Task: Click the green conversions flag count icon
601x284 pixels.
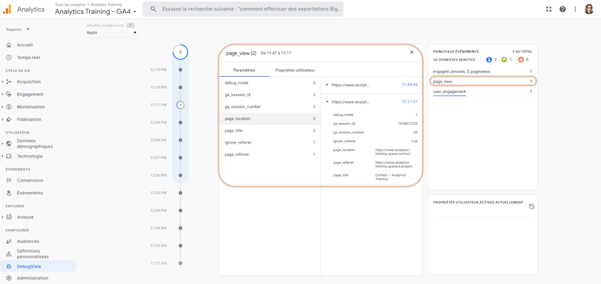Action: 504,59
